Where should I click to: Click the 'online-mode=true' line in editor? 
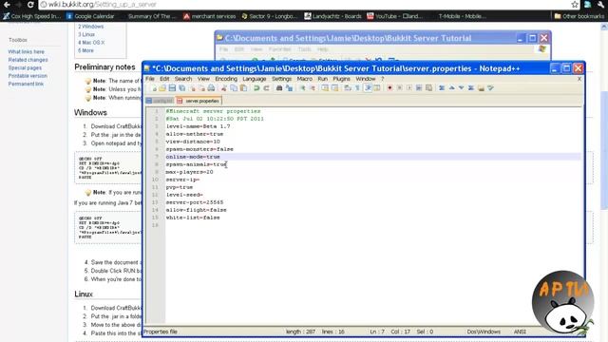(193, 157)
